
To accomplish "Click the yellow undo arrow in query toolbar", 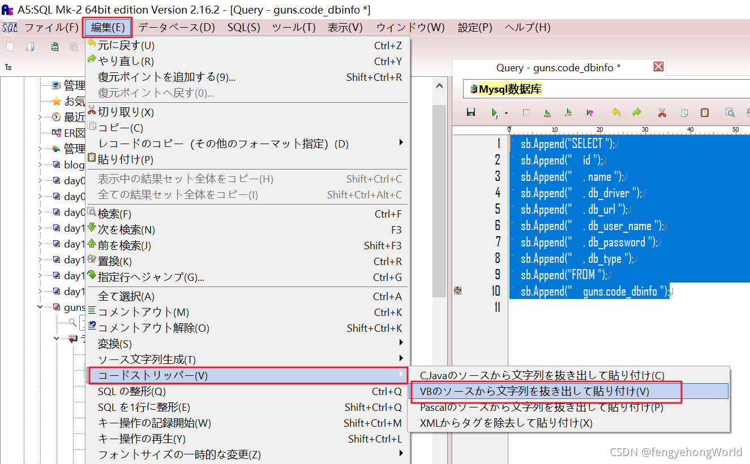I will coord(616,112).
